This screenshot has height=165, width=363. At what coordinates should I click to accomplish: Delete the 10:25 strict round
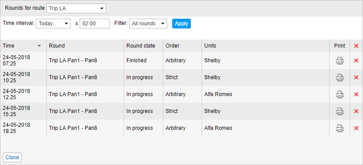tap(356, 77)
